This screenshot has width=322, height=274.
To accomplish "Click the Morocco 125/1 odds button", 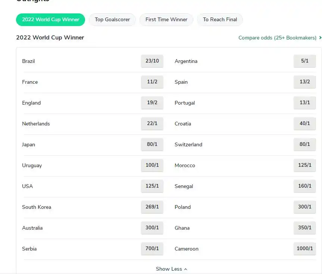I will point(304,165).
